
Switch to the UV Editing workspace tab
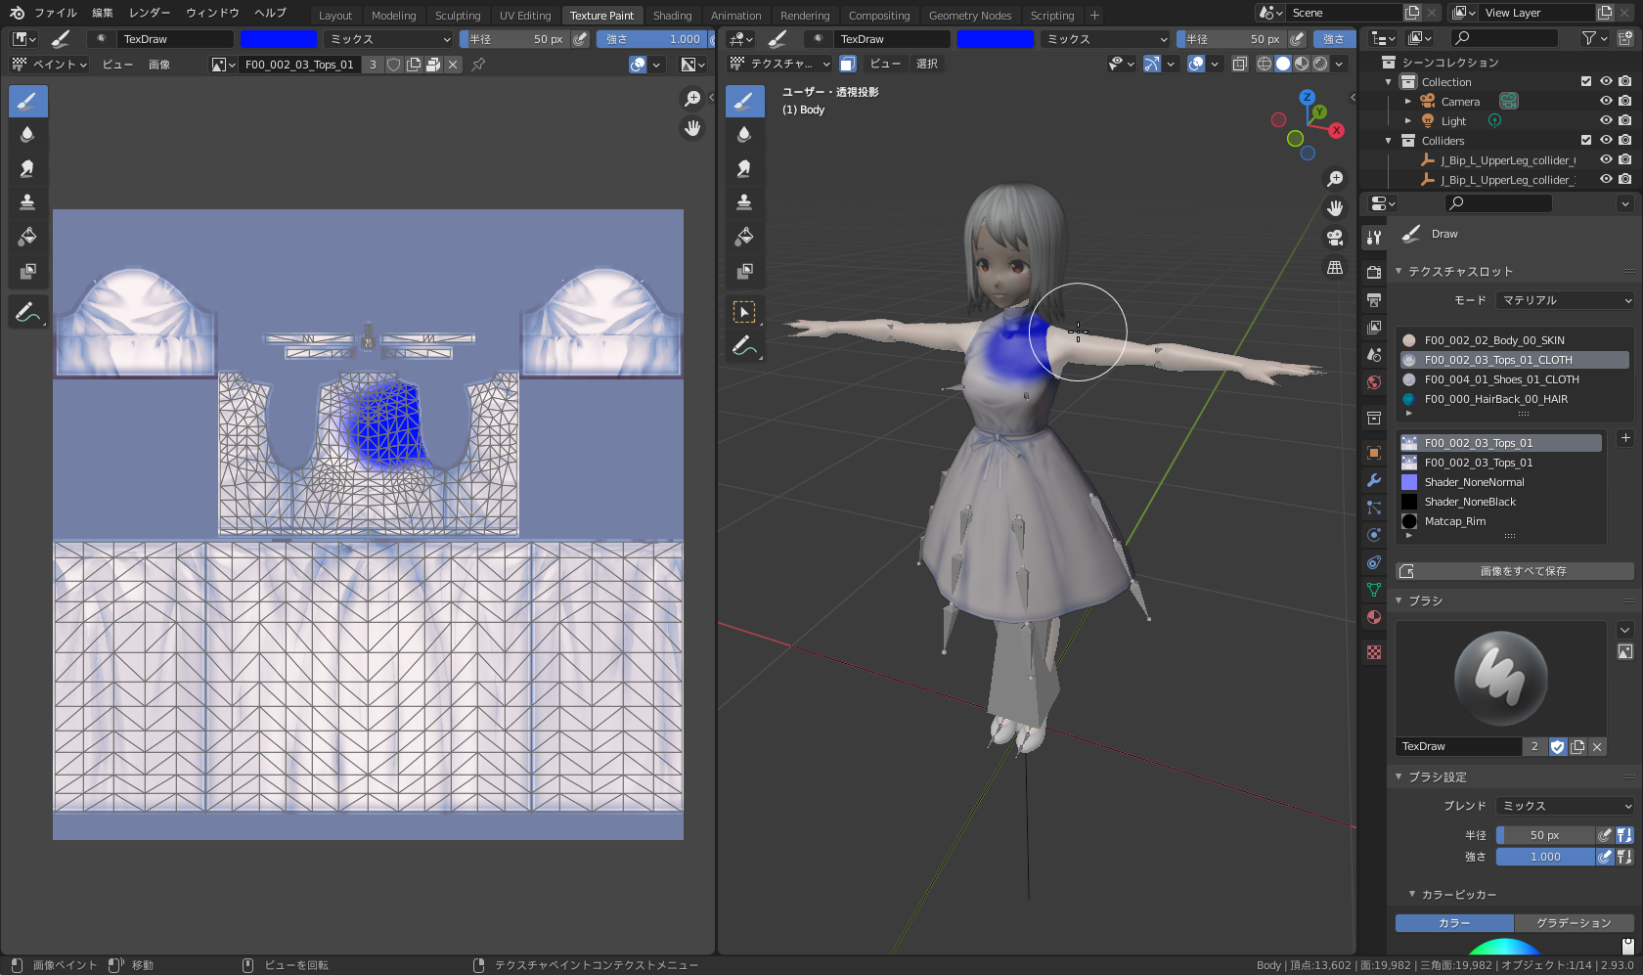click(525, 15)
